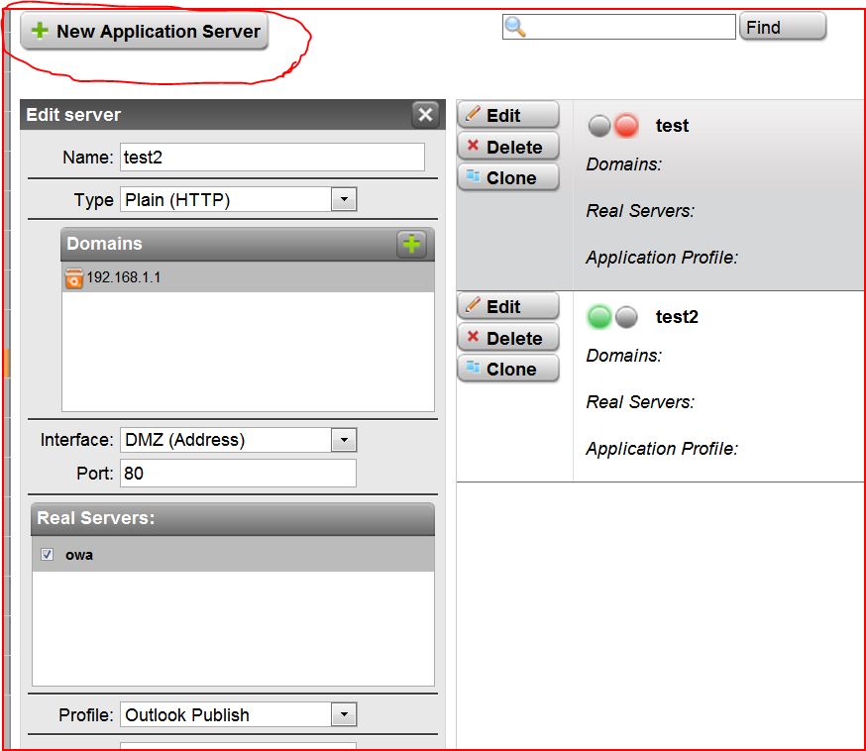The height and width of the screenshot is (751, 866).
Task: Click the green plus in Domains header
Action: [x=411, y=244]
